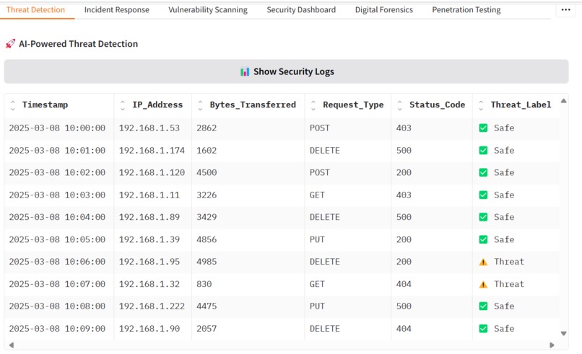The height and width of the screenshot is (354, 582).
Task: Click the scroll left arrow below the table
Action: pyautogui.click(x=12, y=345)
